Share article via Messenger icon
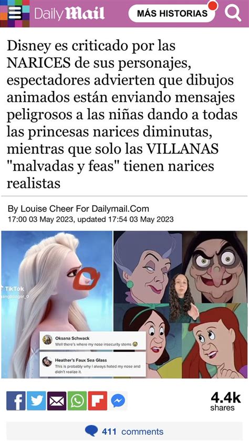Viewport: 249px width, 441px height. click(x=118, y=401)
